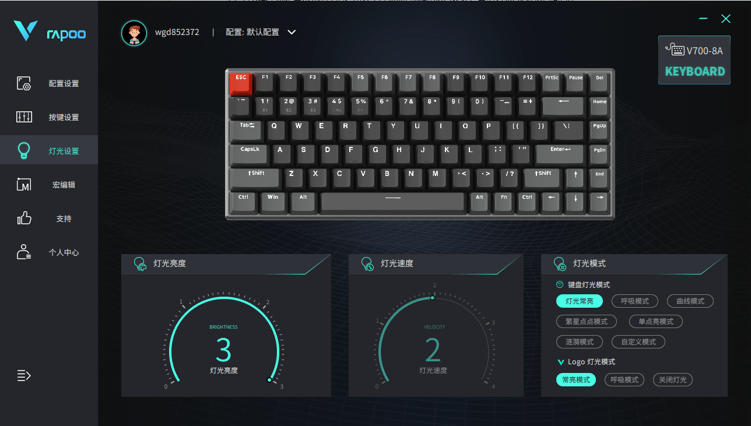Select 呼吸模式 keyboard light mode
The width and height of the screenshot is (751, 426).
click(x=635, y=301)
